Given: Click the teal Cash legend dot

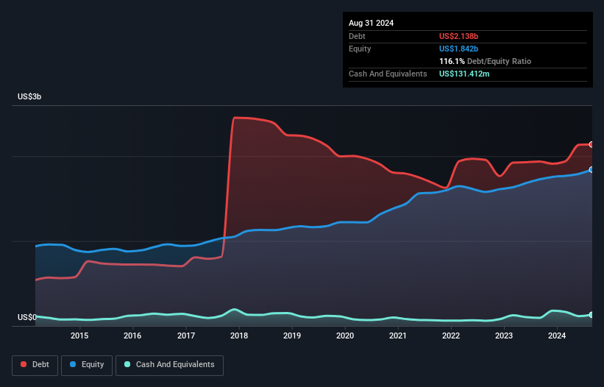Looking at the screenshot, I should [127, 364].
